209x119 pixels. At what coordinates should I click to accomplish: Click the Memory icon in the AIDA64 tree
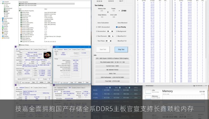(x=4, y=10)
